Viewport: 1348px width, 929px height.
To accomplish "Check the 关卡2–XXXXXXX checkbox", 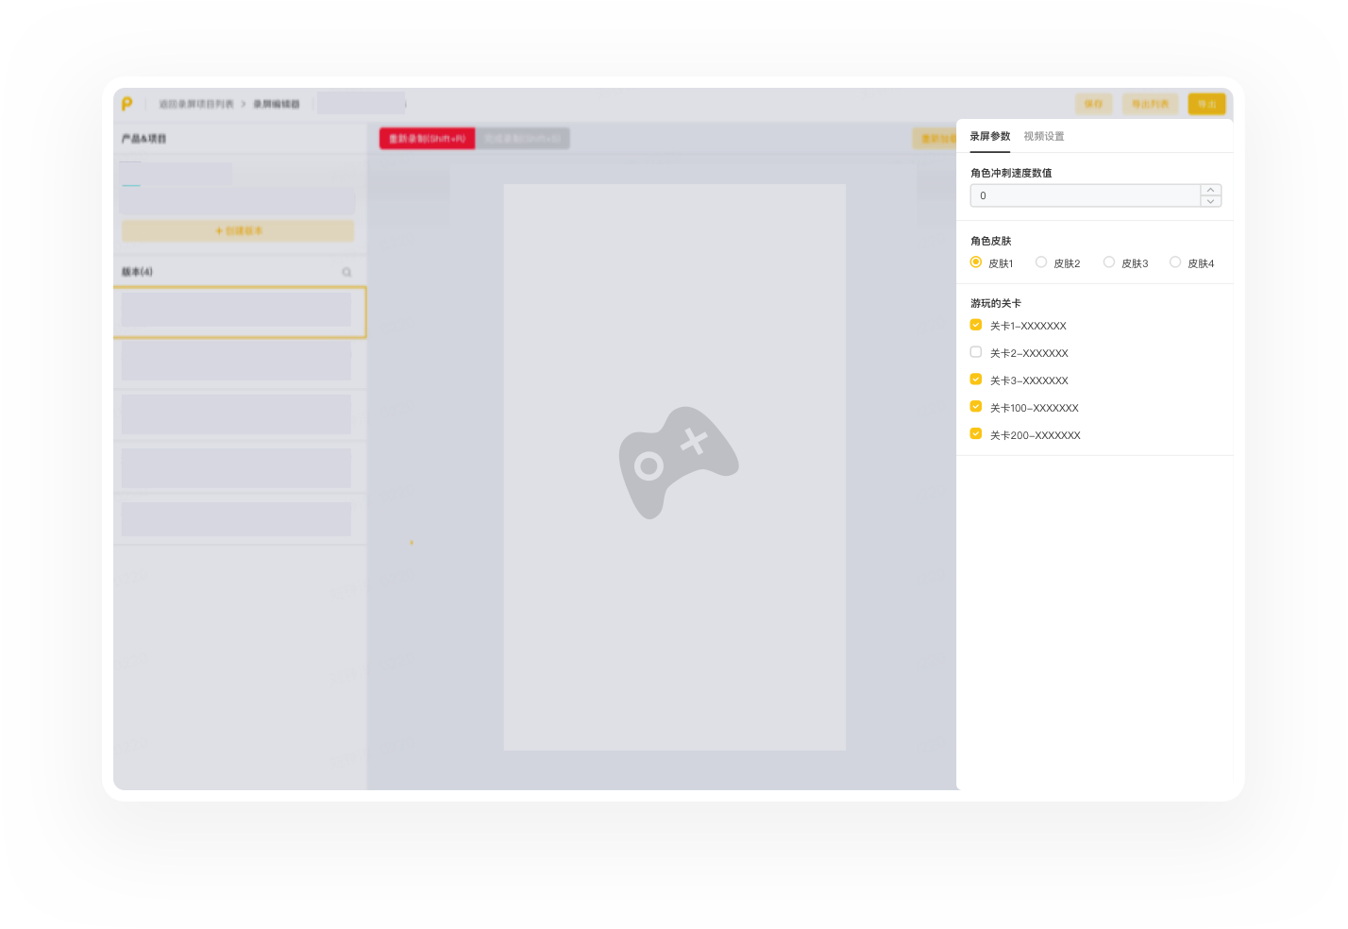I will pyautogui.click(x=976, y=352).
